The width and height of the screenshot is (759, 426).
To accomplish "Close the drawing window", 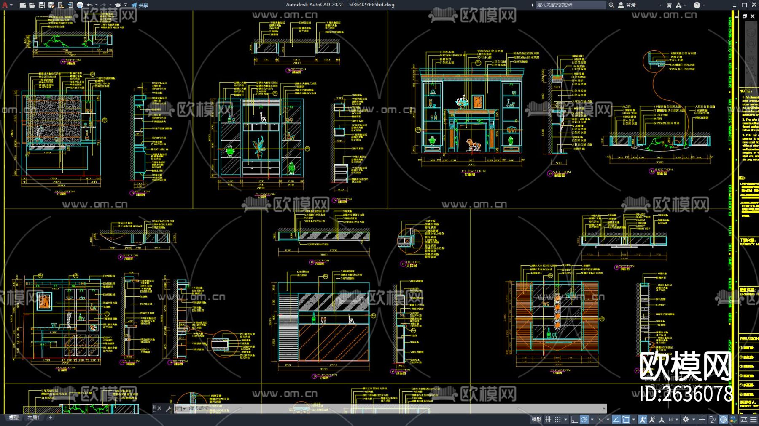I will (752, 16).
